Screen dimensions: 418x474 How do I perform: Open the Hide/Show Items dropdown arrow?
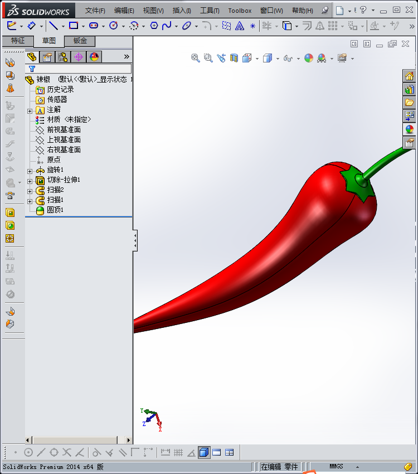click(298, 59)
